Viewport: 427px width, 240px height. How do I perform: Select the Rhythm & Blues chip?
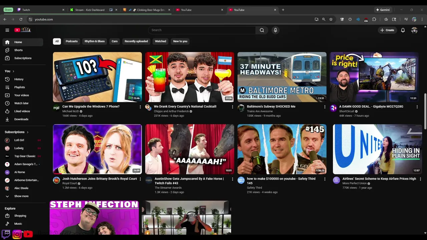95,41
